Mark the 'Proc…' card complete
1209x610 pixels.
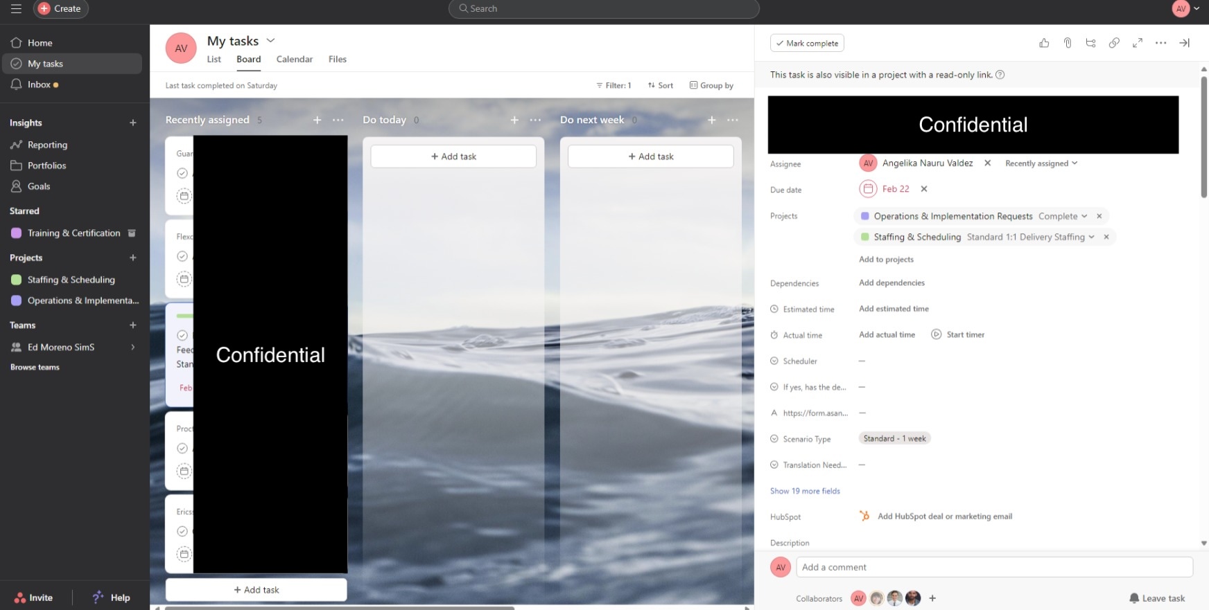[x=182, y=448]
